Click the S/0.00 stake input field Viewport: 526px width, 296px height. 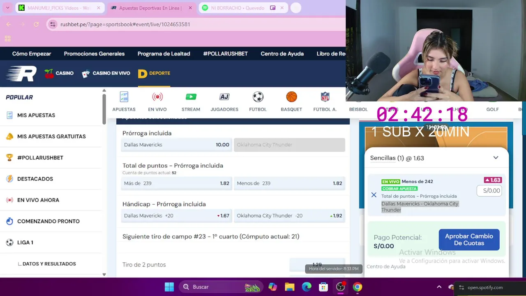click(x=489, y=191)
